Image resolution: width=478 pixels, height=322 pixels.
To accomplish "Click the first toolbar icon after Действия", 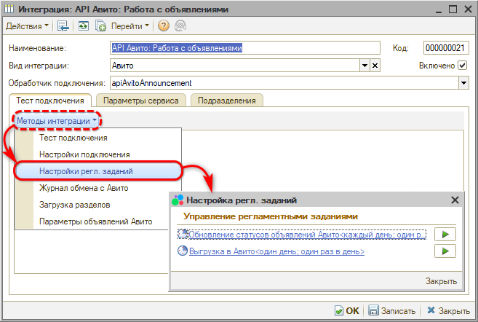I will pyautogui.click(x=64, y=25).
